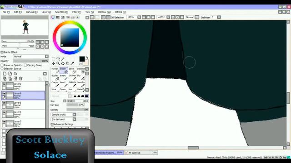Viewport: 291px width, 163px height.
Task: Create a new layer folder
Action: (15, 73)
